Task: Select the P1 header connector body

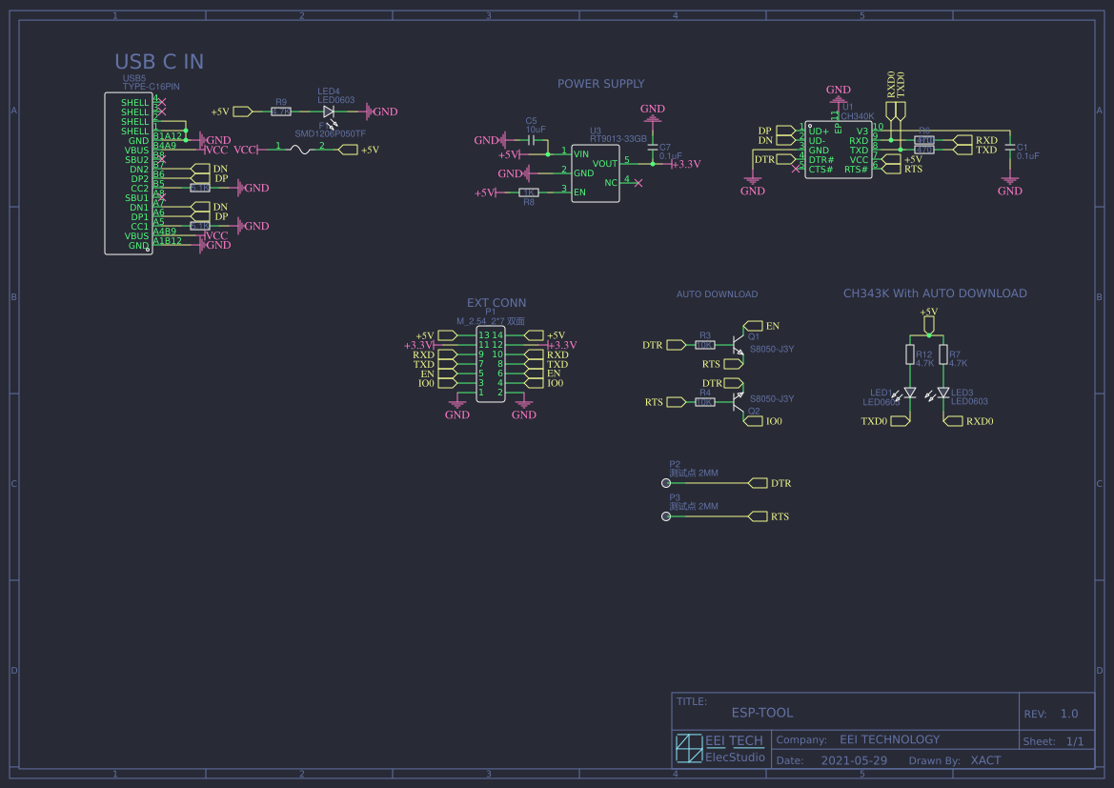Action: pyautogui.click(x=491, y=364)
